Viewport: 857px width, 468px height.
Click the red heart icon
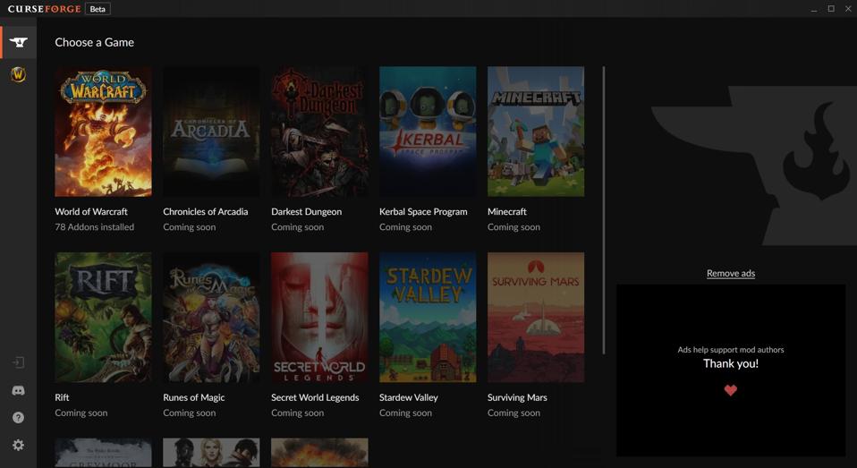(x=730, y=390)
